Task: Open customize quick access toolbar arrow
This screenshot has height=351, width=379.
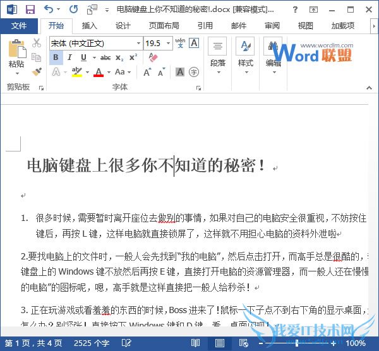Action: point(107,10)
